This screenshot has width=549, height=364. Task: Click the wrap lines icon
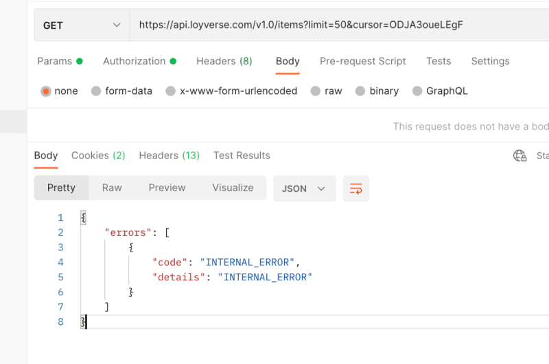pos(356,189)
